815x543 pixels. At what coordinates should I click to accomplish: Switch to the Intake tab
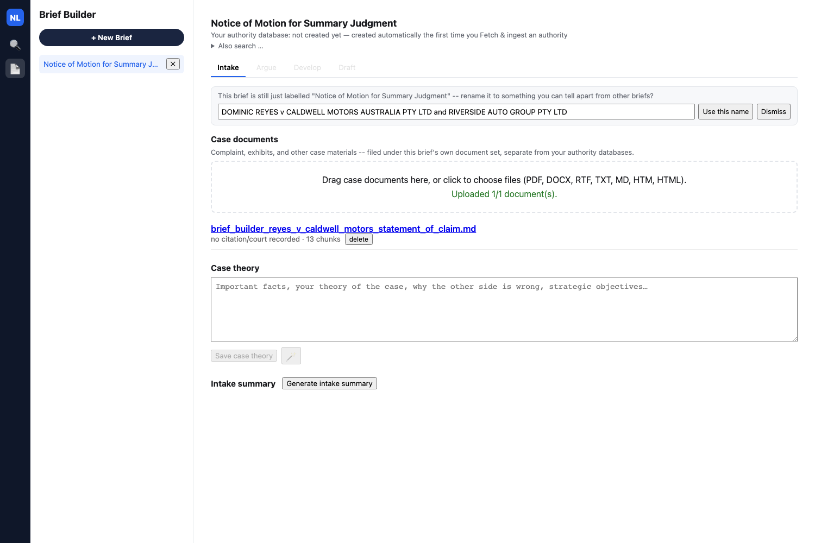click(228, 68)
